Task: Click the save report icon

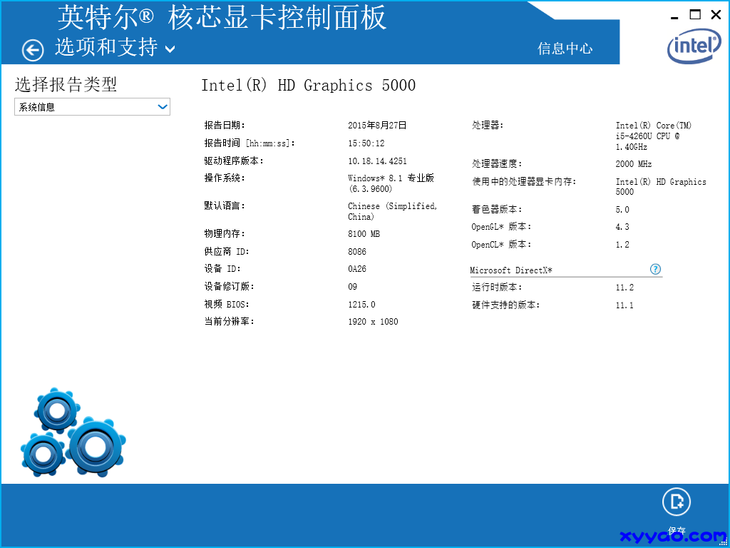Action: pyautogui.click(x=676, y=502)
